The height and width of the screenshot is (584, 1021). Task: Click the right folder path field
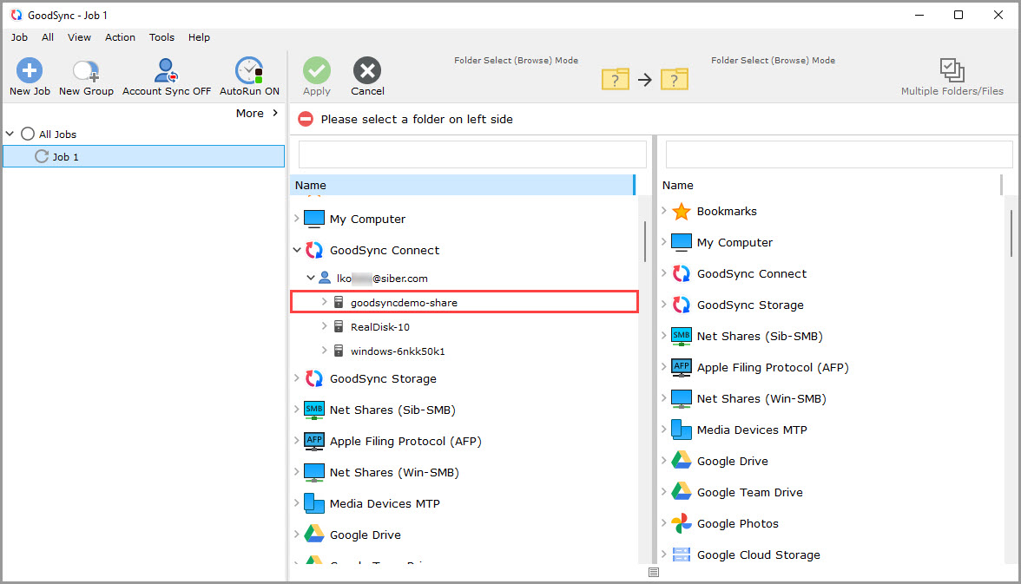coord(839,155)
